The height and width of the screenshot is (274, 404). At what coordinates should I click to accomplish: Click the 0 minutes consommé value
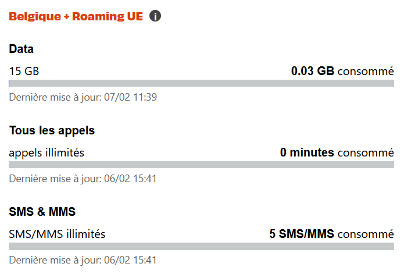337,153
